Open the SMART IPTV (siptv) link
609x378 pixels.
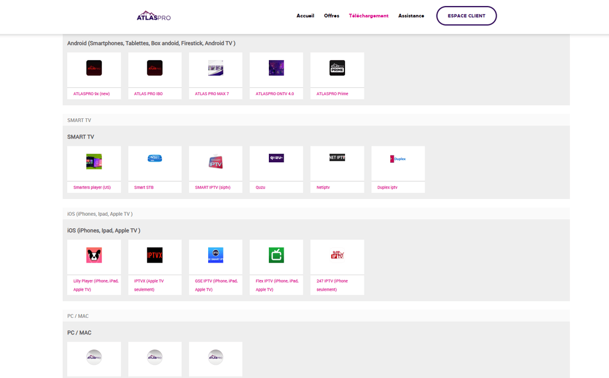point(213,187)
